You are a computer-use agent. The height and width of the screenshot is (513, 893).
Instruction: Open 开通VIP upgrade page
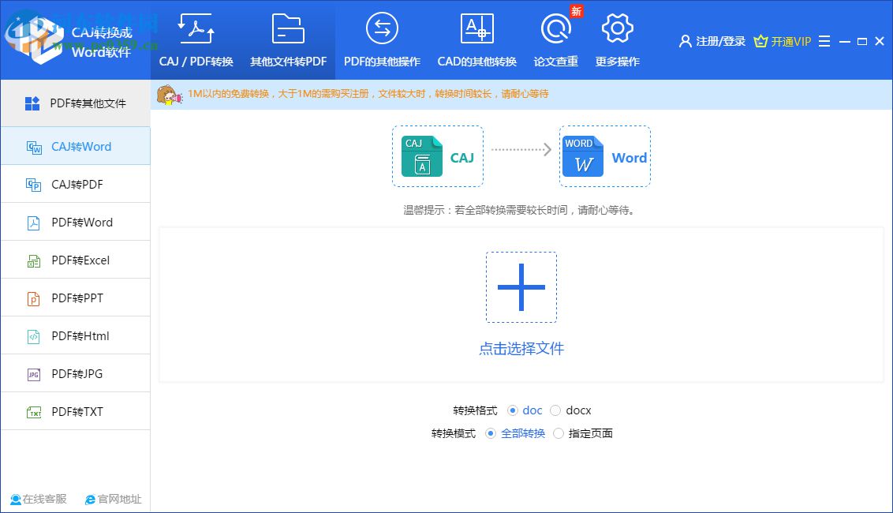click(x=782, y=41)
